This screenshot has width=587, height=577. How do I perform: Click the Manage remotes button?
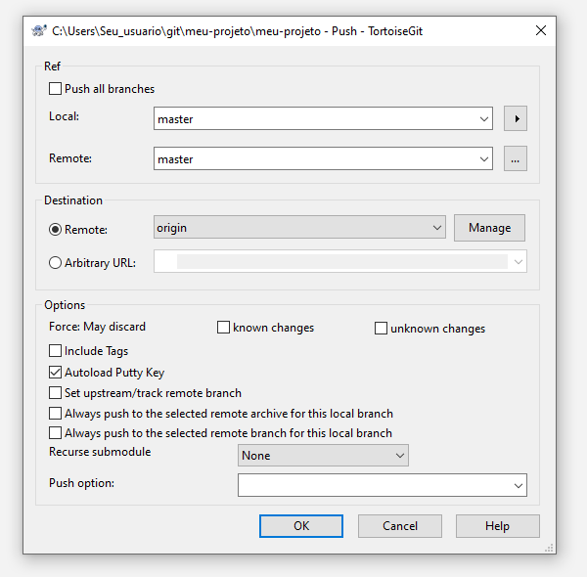[x=490, y=228]
